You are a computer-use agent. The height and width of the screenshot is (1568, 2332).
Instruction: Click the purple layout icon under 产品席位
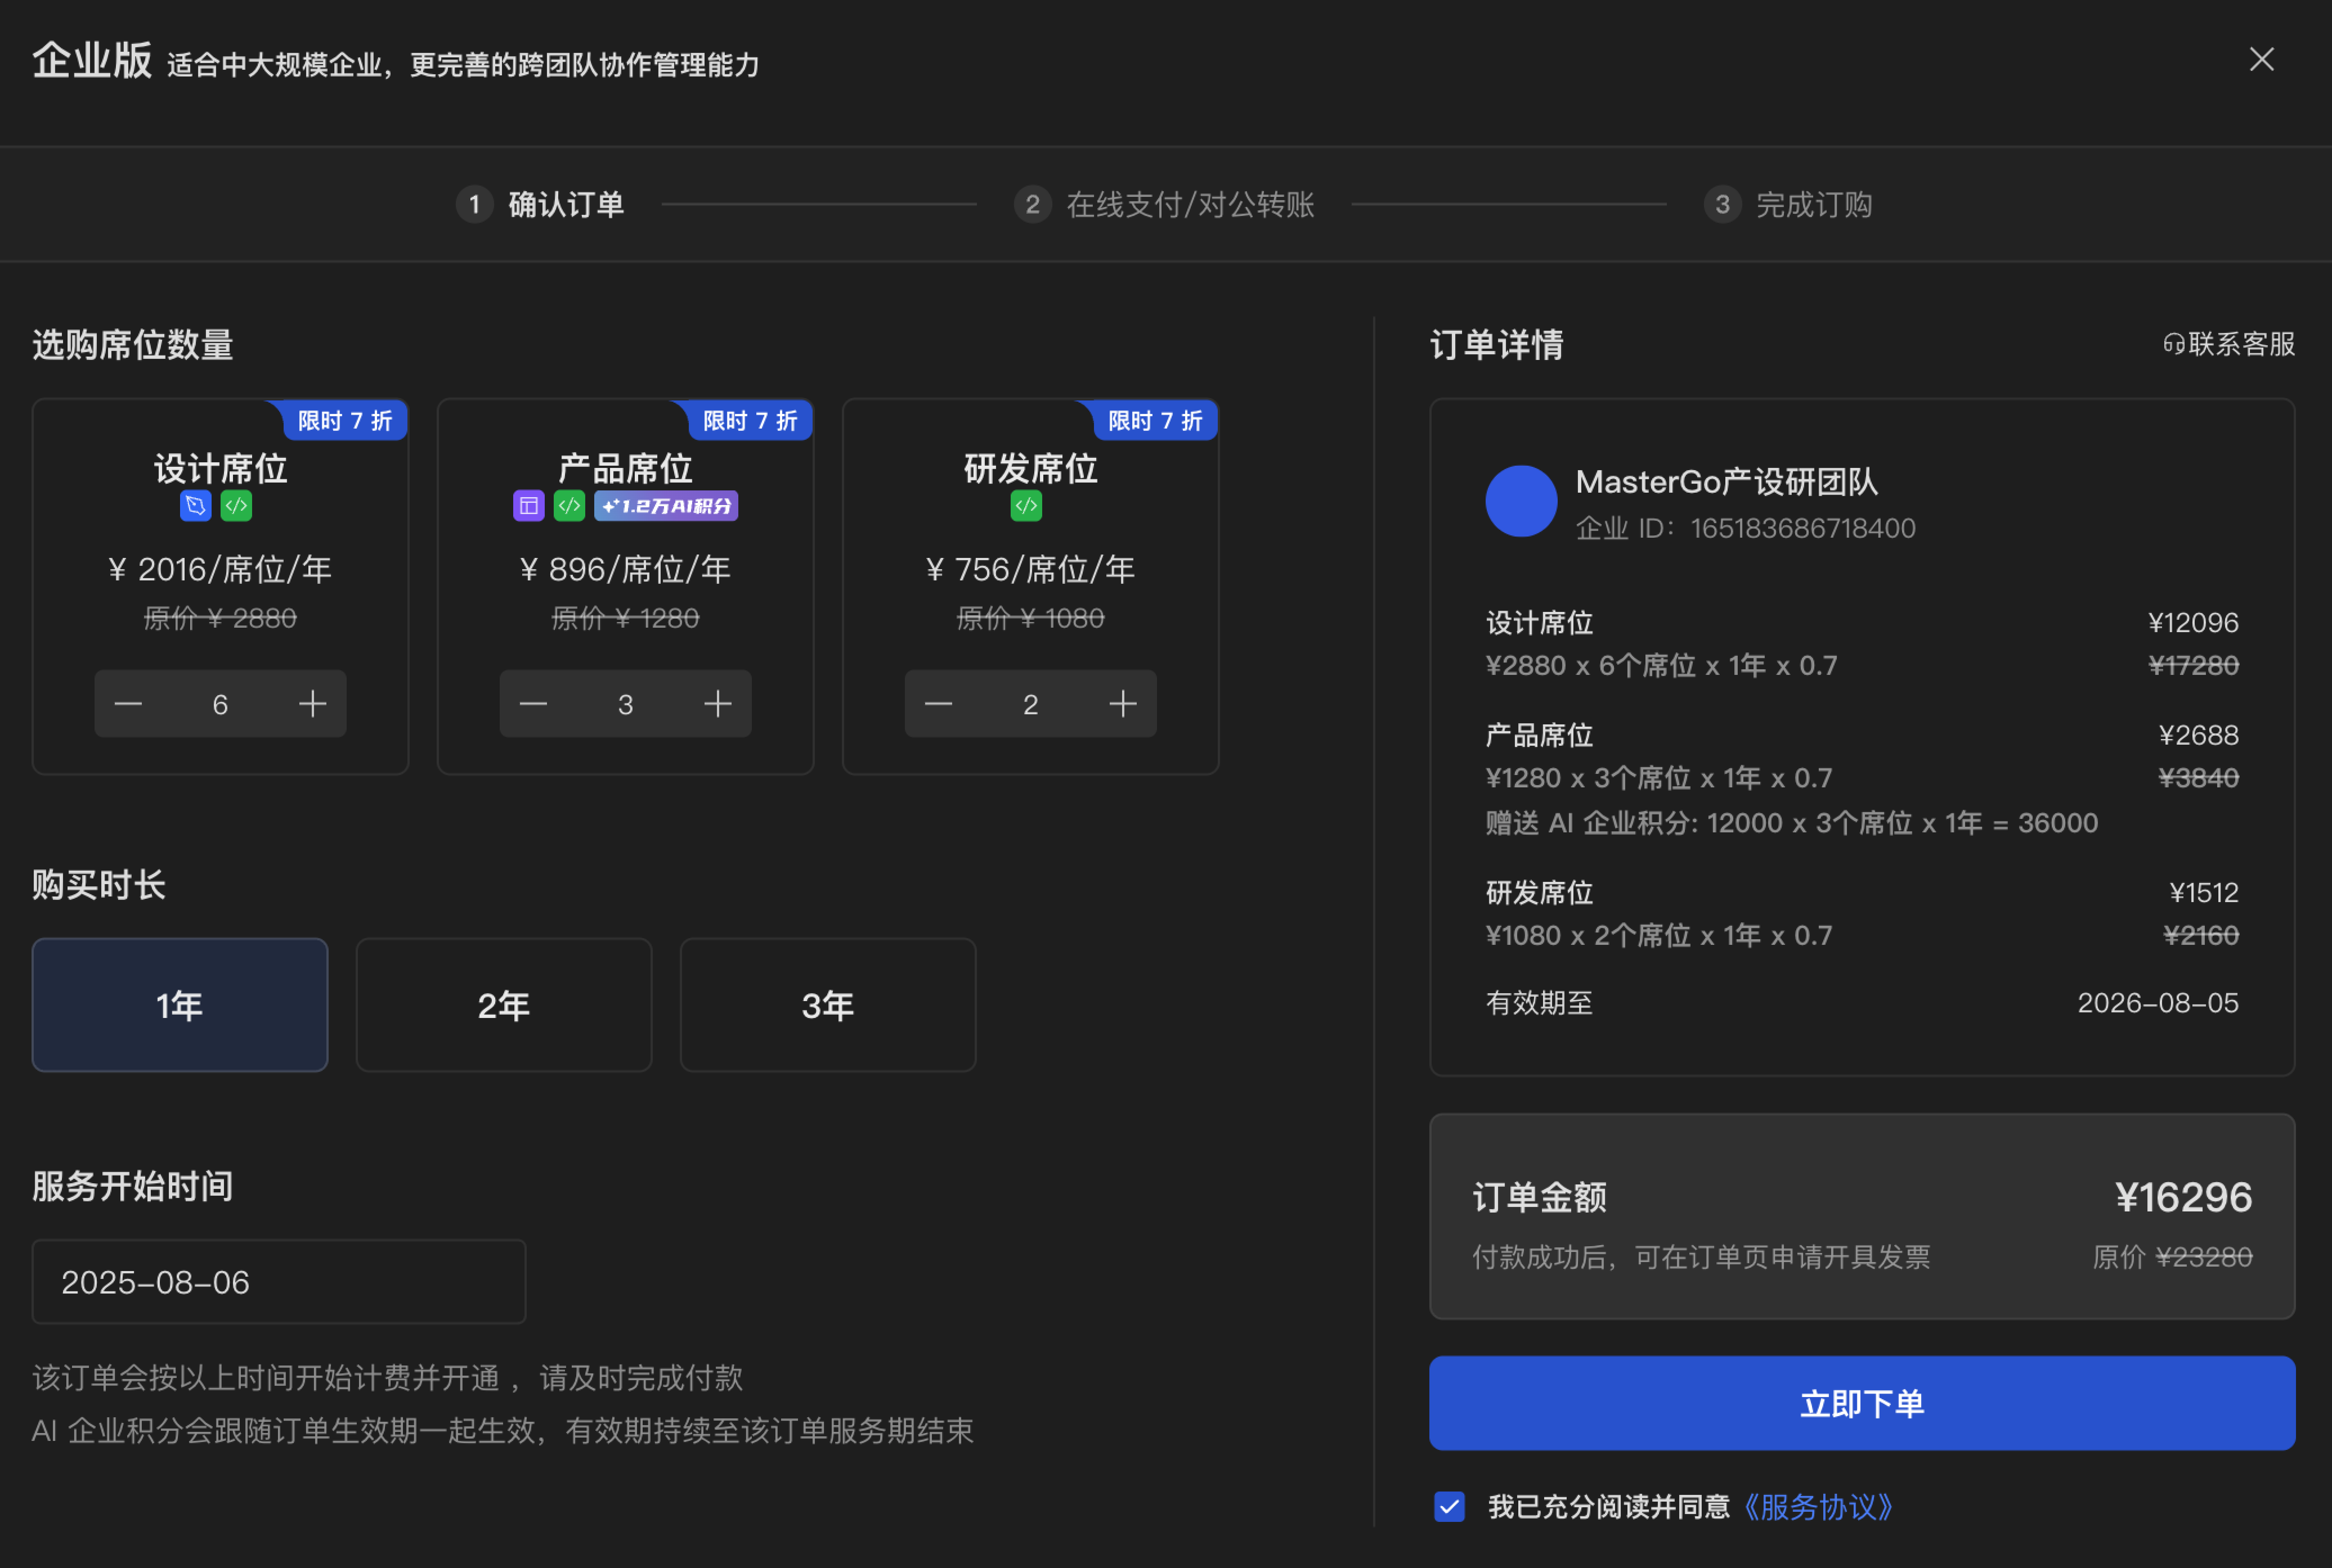[529, 506]
